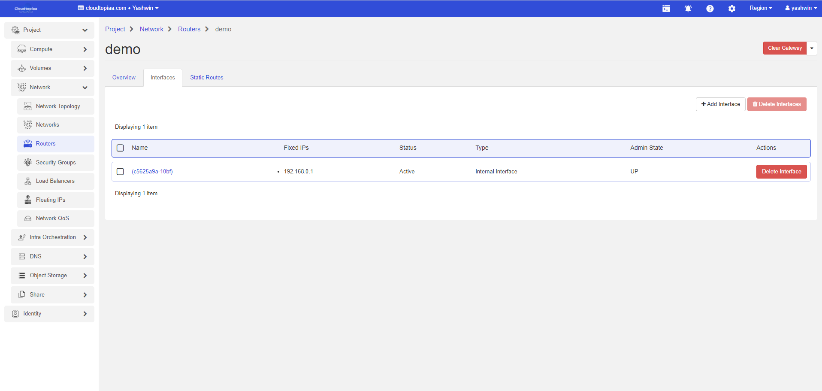The width and height of the screenshot is (822, 391).
Task: Click the notifications bell icon
Action: click(x=688, y=9)
